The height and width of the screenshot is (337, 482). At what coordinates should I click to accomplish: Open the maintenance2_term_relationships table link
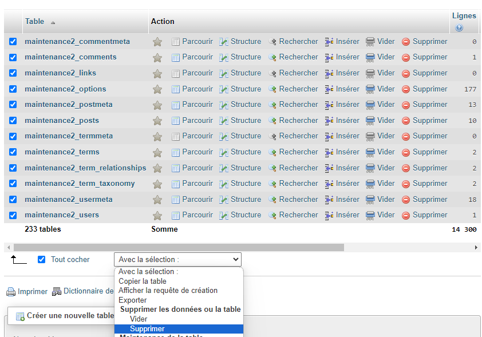click(85, 168)
